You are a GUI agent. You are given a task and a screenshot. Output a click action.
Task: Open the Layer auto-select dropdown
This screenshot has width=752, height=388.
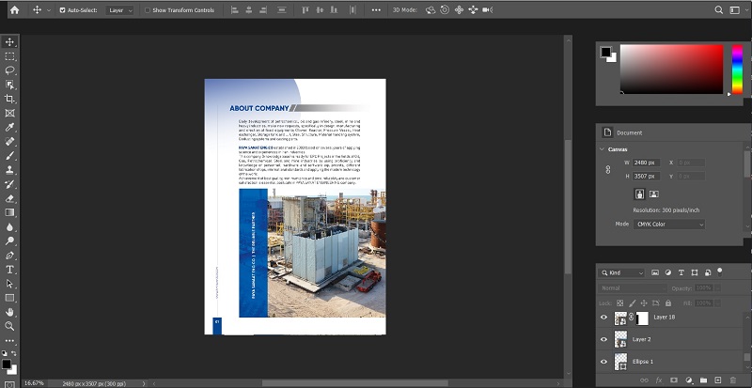[x=119, y=10]
